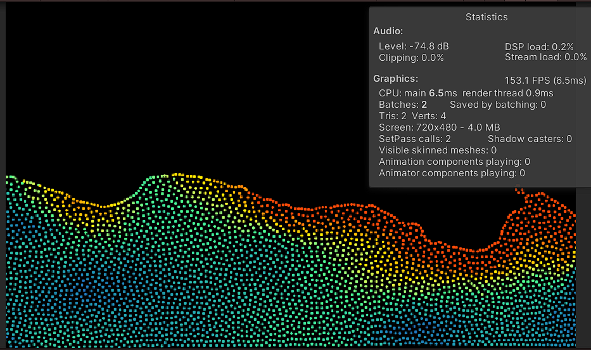Click the audio Level -74.8 dB readout

pyautogui.click(x=414, y=46)
